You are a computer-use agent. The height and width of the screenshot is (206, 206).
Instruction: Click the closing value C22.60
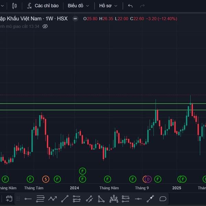tap(137, 19)
